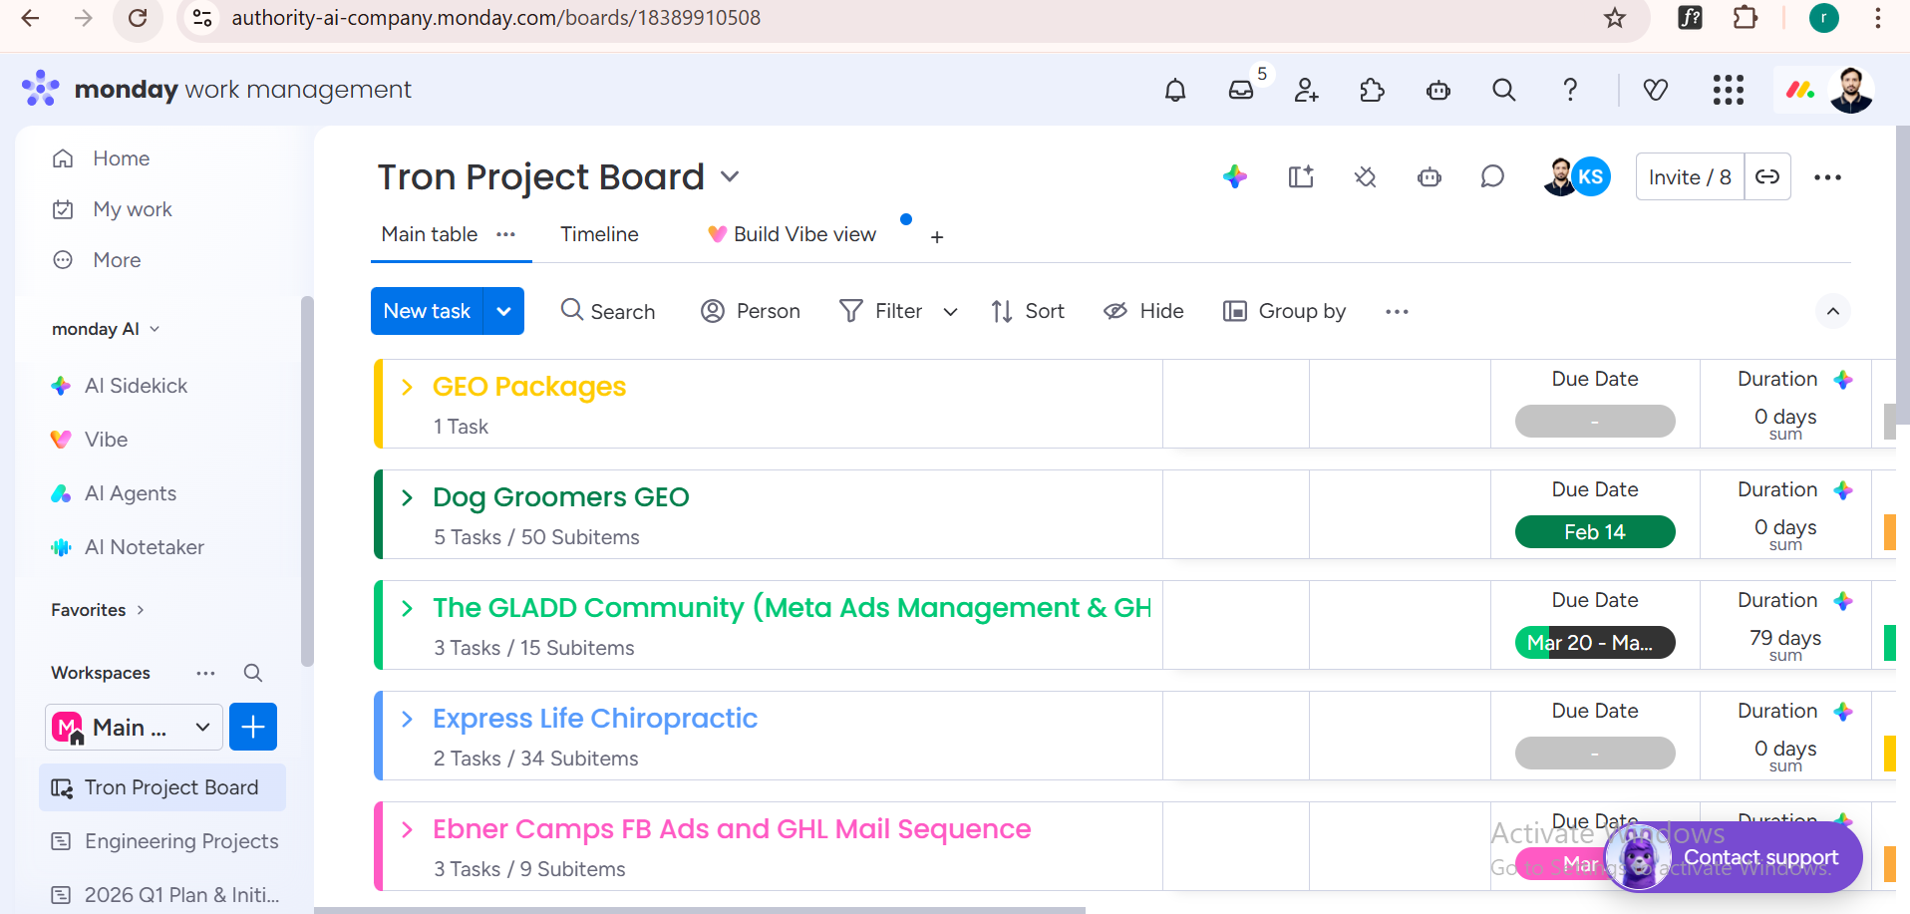Switch to the Timeline tab
The width and height of the screenshot is (1910, 914).
[599, 234]
